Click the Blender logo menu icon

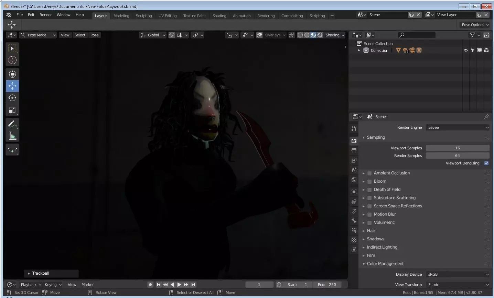9,15
